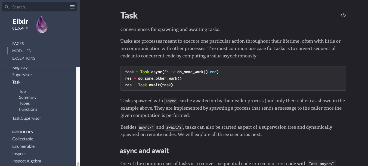
Task: Click the Inspect.Algebra link
Action: click(27, 161)
